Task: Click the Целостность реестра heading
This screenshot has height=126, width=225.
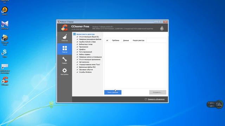Action: point(85,34)
